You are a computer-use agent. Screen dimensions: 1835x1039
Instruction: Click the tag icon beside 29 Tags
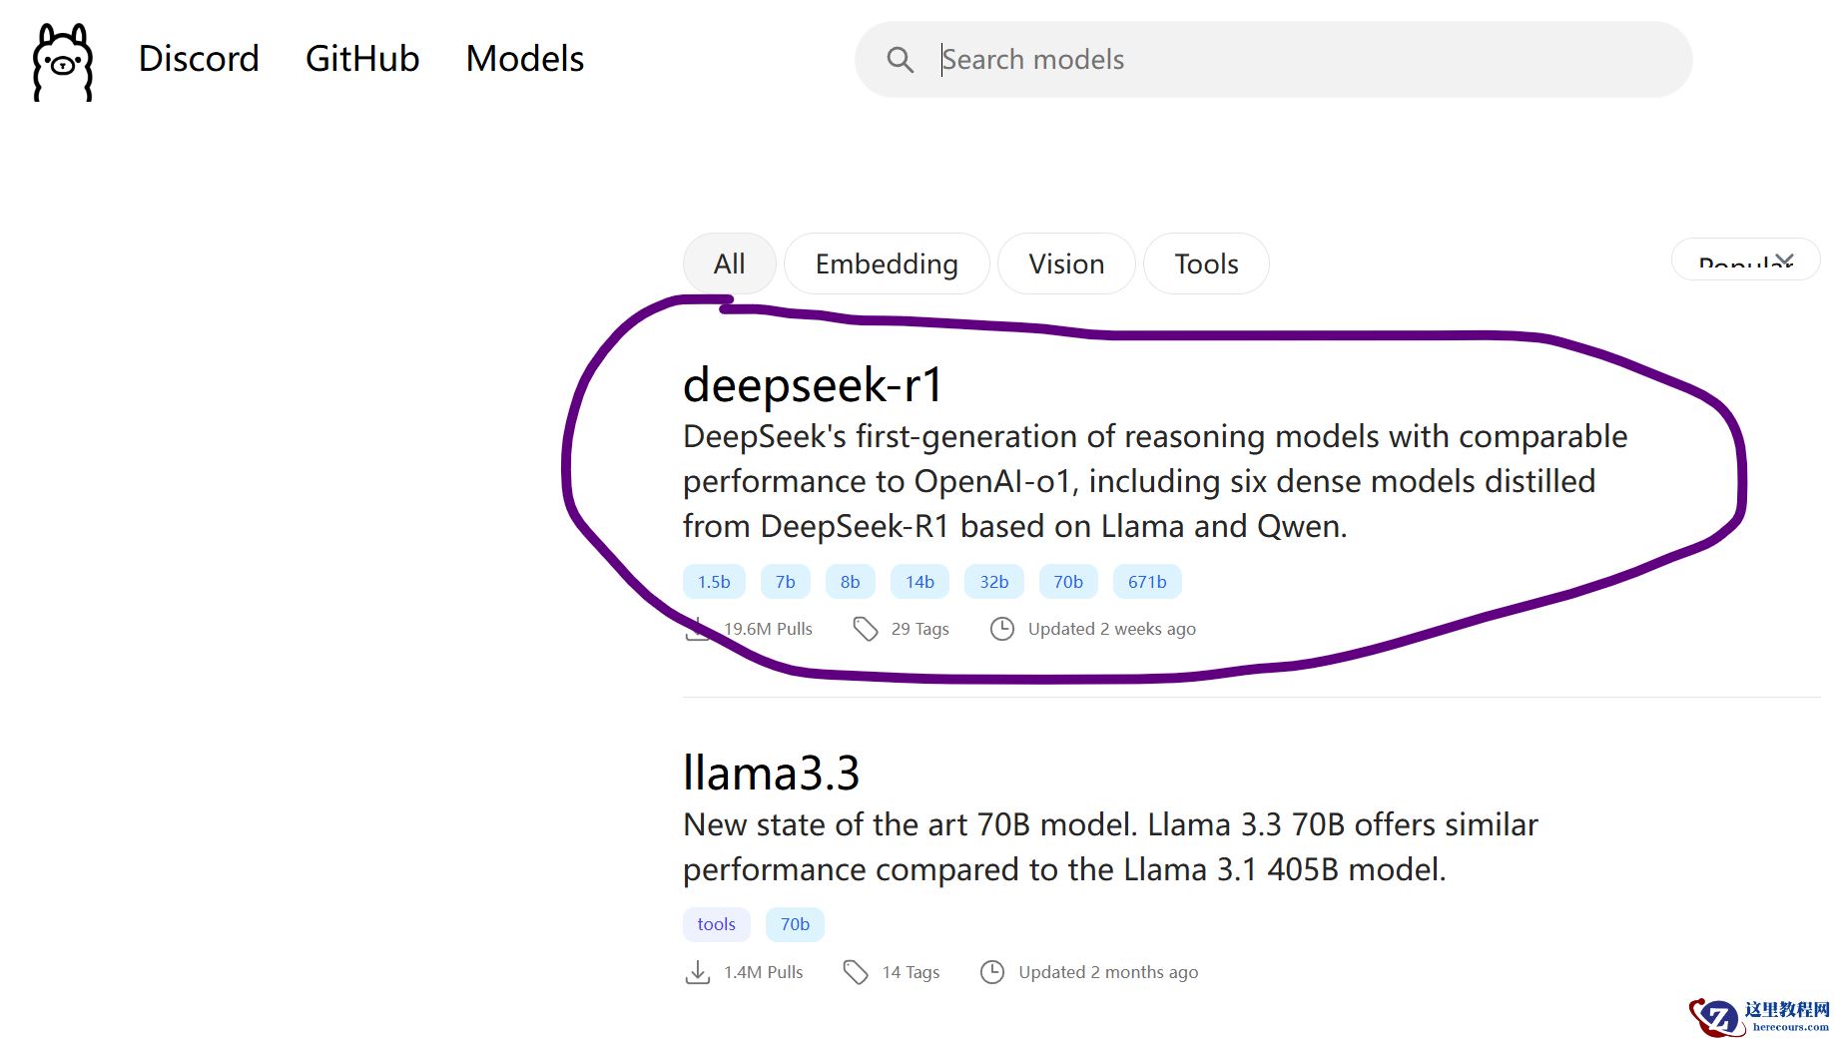[x=865, y=629]
